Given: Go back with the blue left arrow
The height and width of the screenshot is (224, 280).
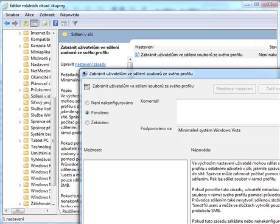Looking at the screenshot, I should (7, 24).
